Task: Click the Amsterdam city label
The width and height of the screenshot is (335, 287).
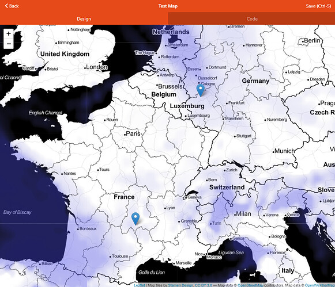Action: (178, 45)
